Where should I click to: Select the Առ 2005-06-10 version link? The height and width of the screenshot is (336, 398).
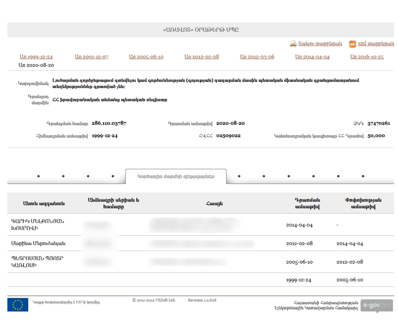coord(146,57)
